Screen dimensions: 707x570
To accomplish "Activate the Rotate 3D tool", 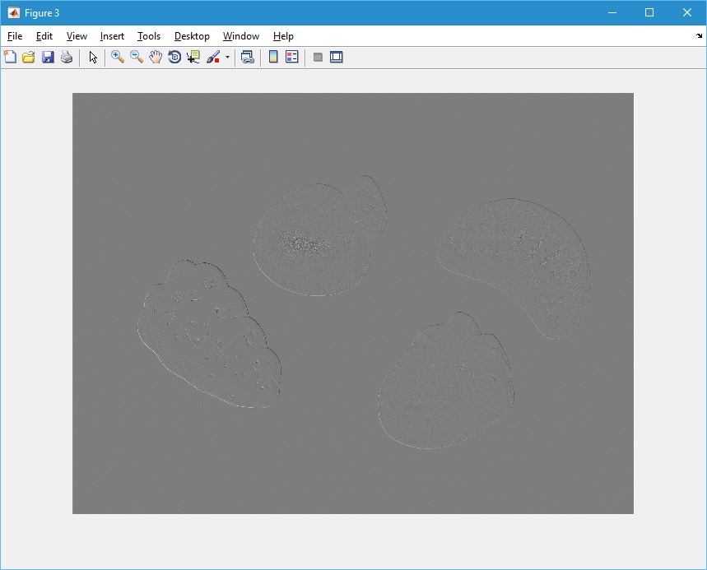I will pyautogui.click(x=174, y=57).
